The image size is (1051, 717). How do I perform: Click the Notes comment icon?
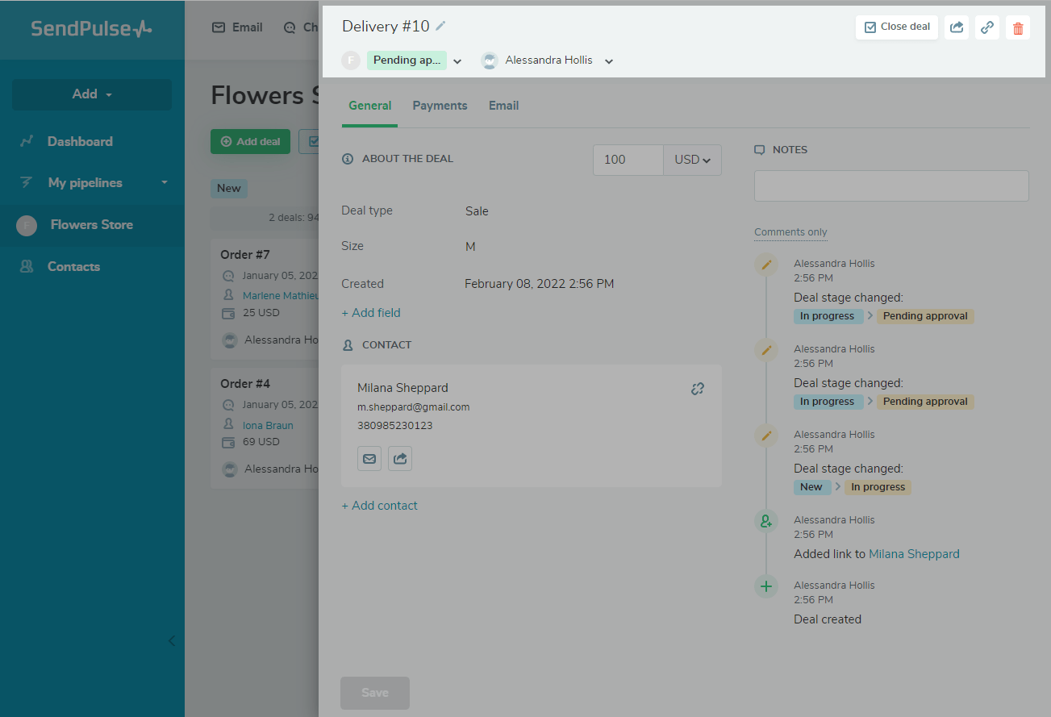click(759, 150)
